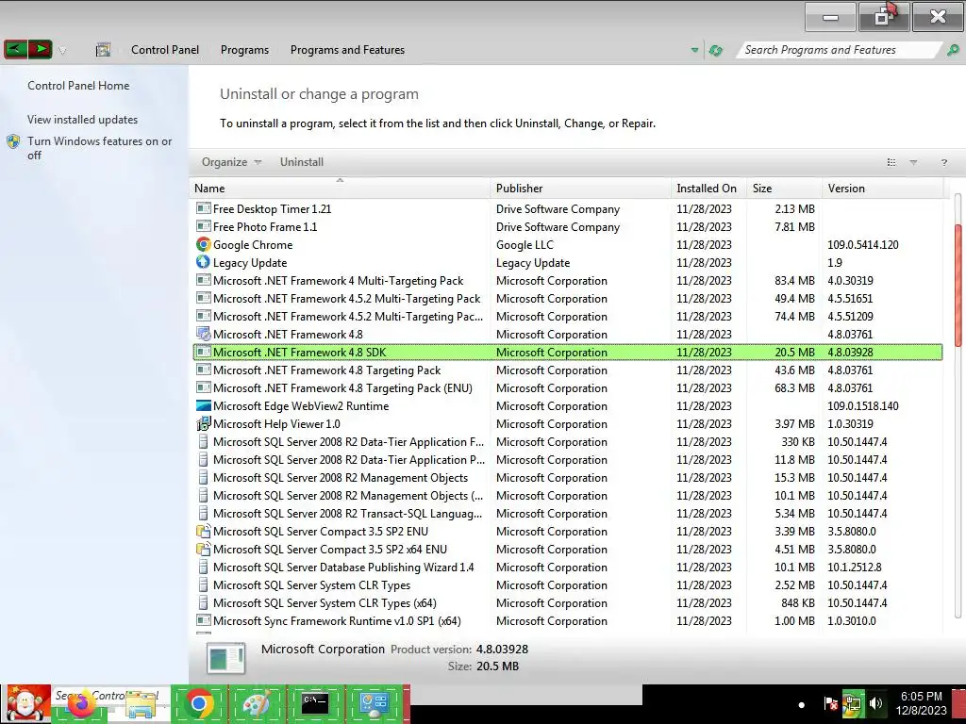
Task: Sort list by Name column header
Action: click(x=340, y=189)
